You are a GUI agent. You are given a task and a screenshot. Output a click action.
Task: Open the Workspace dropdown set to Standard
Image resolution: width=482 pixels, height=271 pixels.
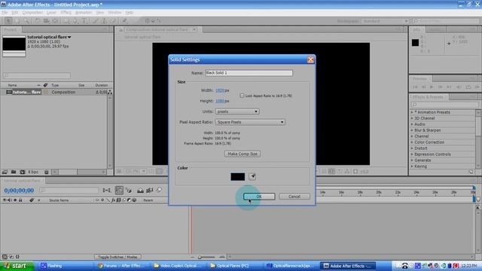[x=385, y=21]
